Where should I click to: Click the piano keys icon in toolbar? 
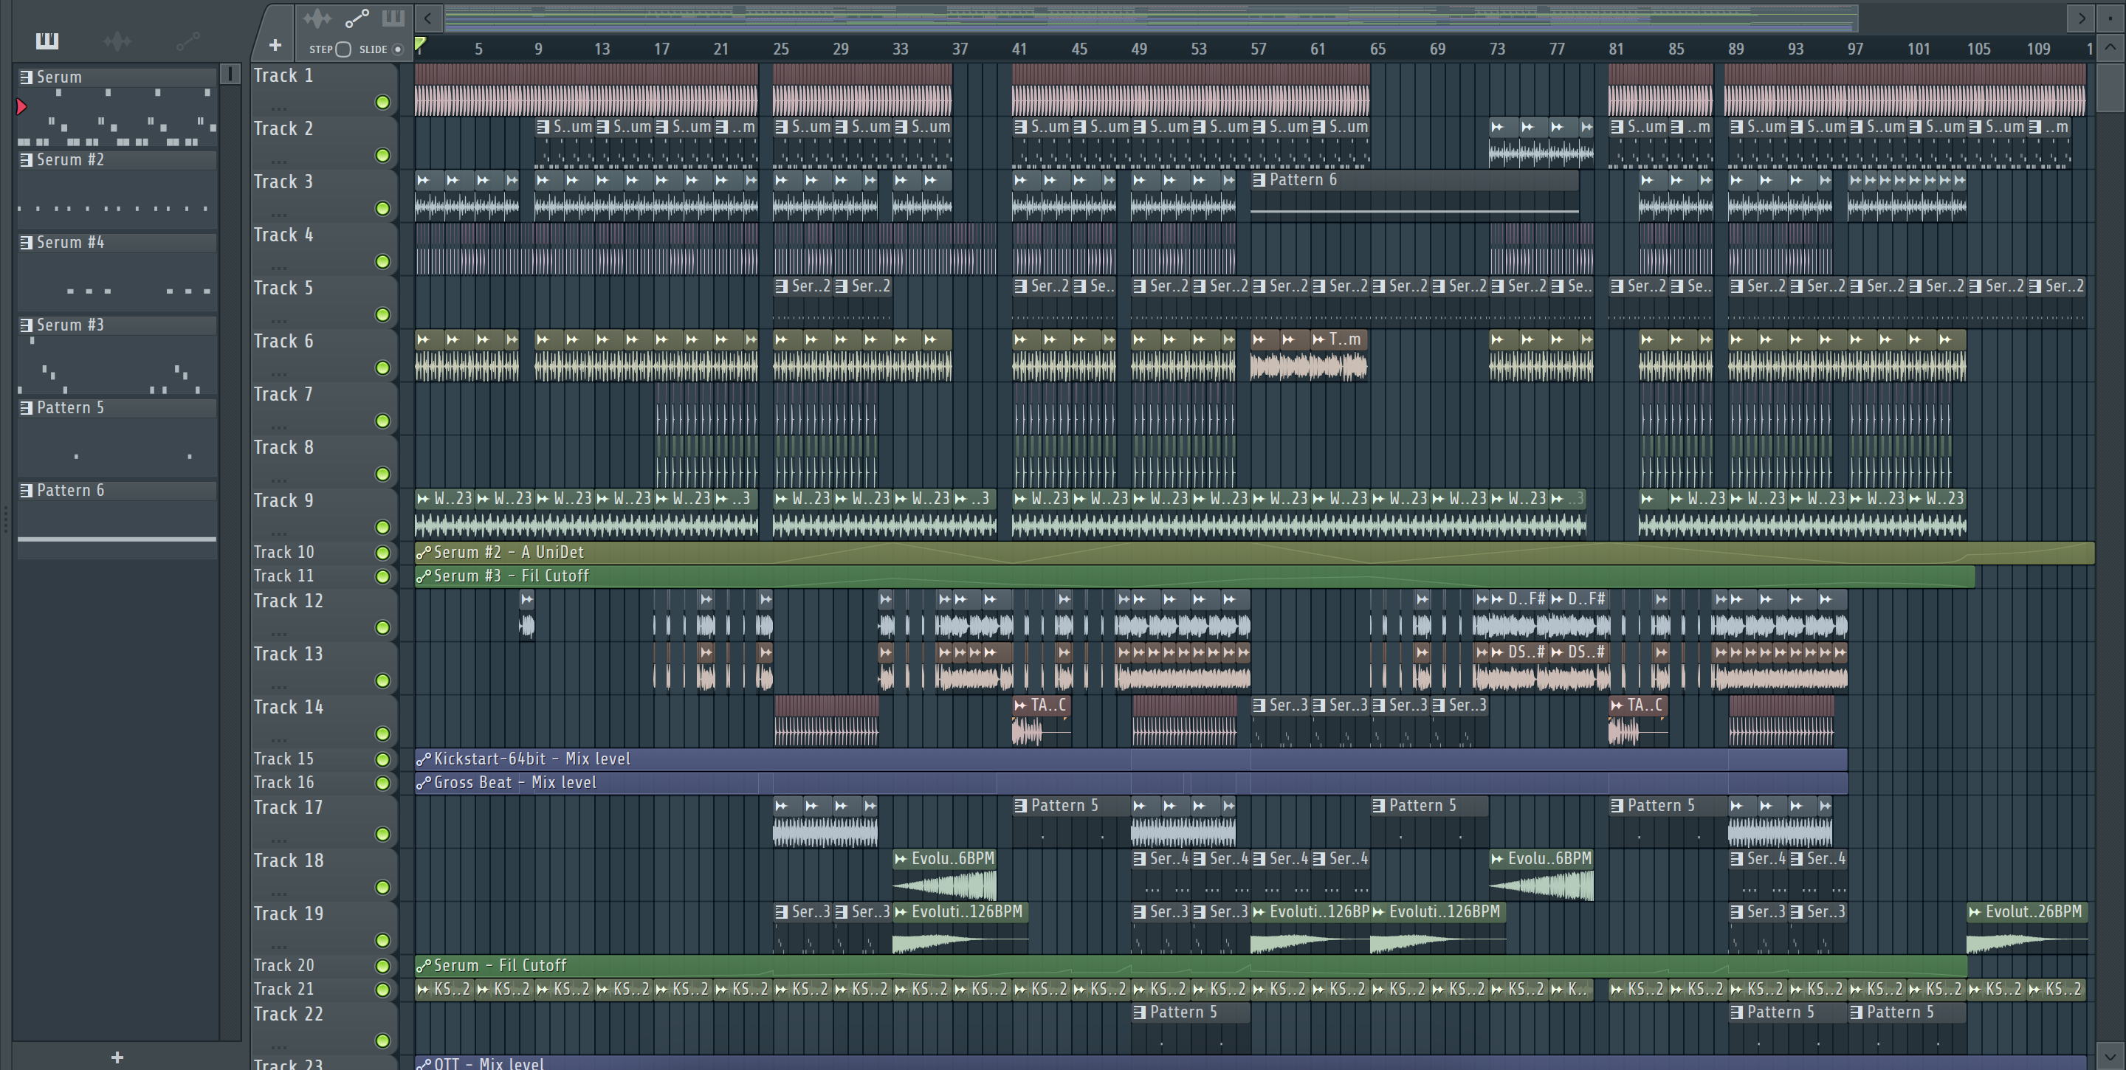[x=393, y=17]
